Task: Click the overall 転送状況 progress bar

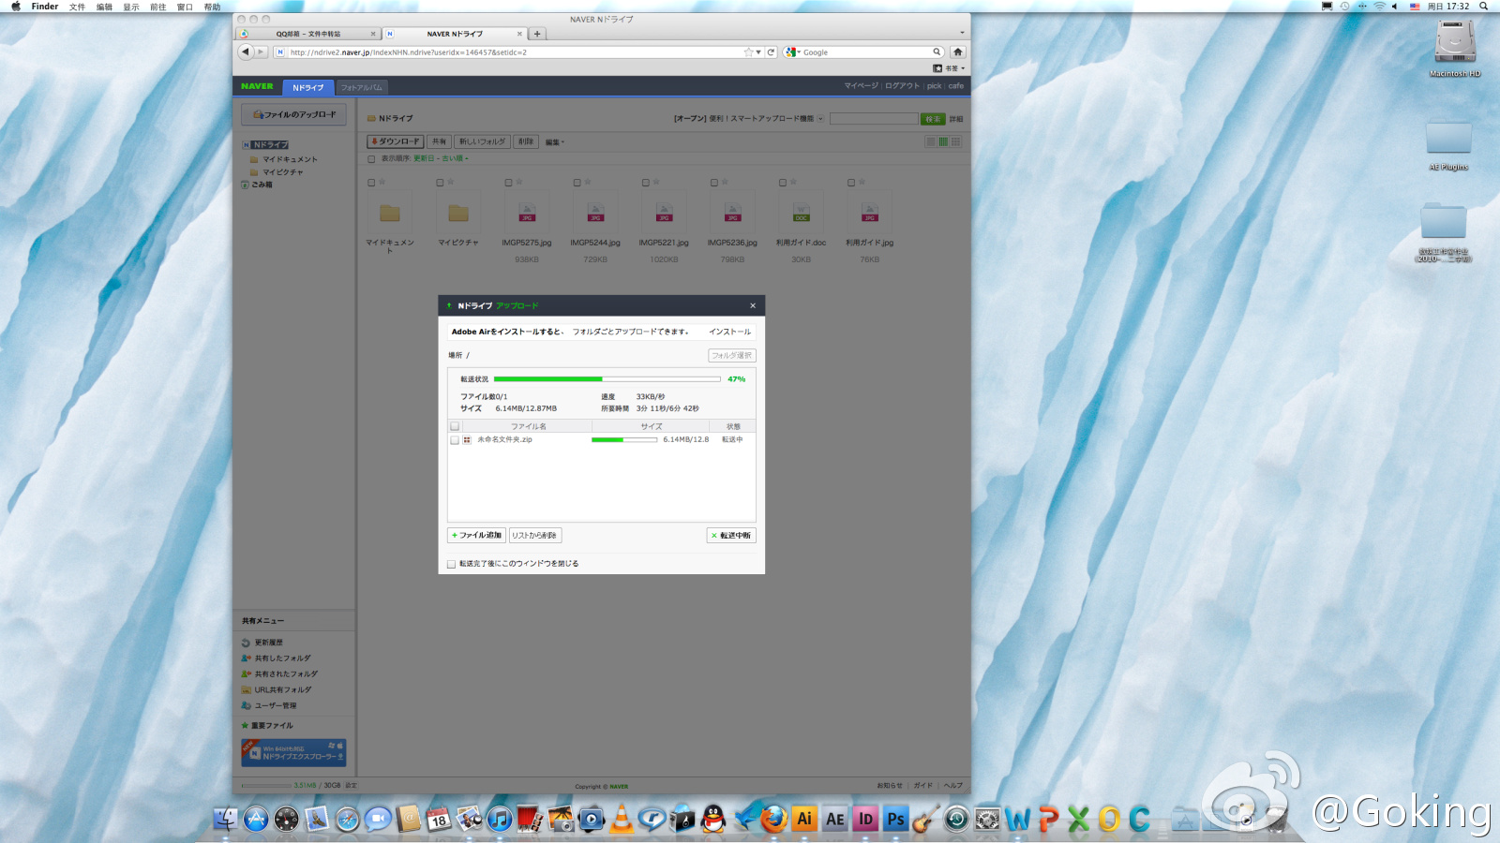Action: (607, 379)
